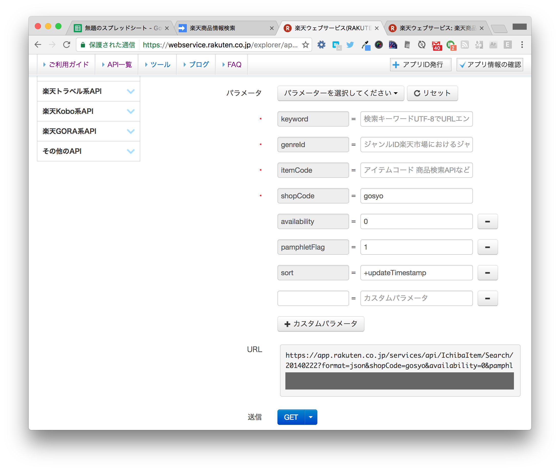The width and height of the screenshot is (560, 471).
Task: Open the ご利用ガイド menu
Action: coord(66,64)
